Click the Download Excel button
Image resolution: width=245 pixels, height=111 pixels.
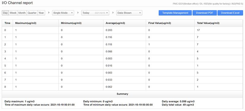click(x=230, y=13)
